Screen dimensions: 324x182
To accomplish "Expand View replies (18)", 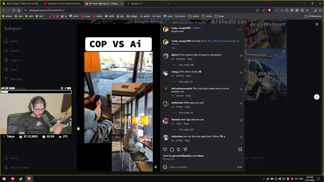I will click(x=186, y=65).
